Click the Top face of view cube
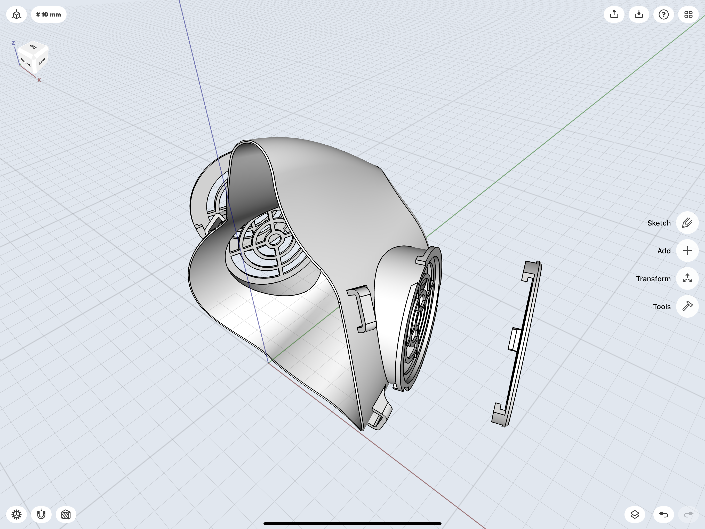This screenshot has height=529, width=705. [34, 47]
